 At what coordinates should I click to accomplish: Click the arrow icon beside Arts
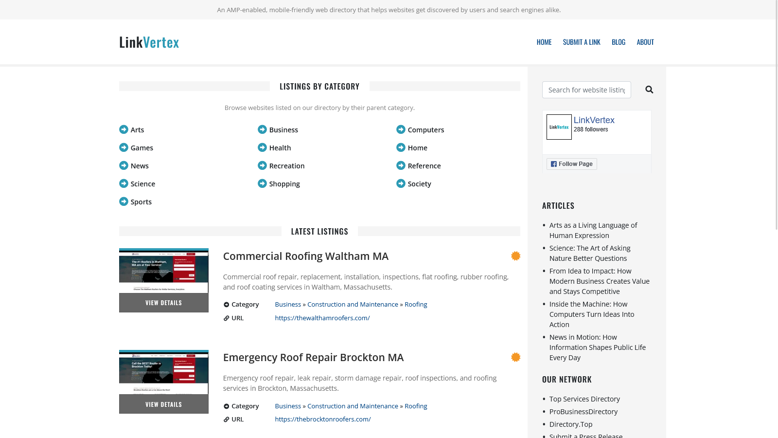[124, 129]
